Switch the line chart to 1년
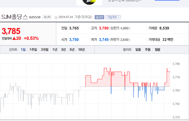 tap(55, 49)
